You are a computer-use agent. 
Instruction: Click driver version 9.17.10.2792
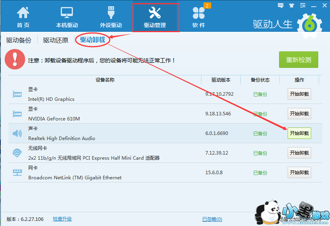click(x=219, y=94)
